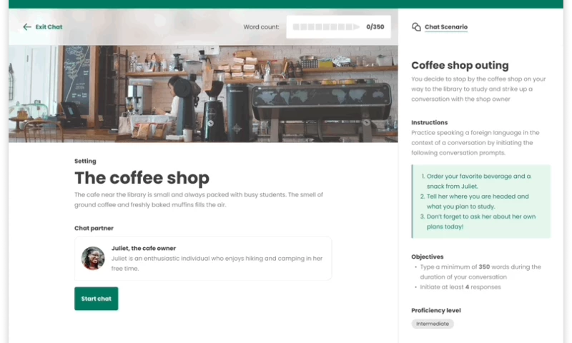572x343 pixels.
Task: Click the 0/350 word counter
Action: [x=375, y=27]
